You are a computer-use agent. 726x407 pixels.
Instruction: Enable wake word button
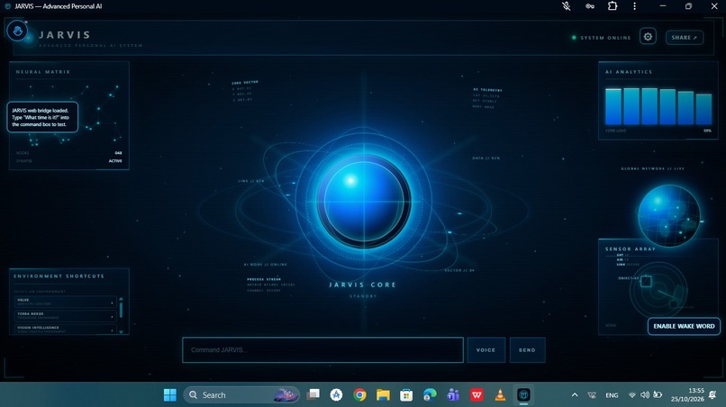pos(684,326)
